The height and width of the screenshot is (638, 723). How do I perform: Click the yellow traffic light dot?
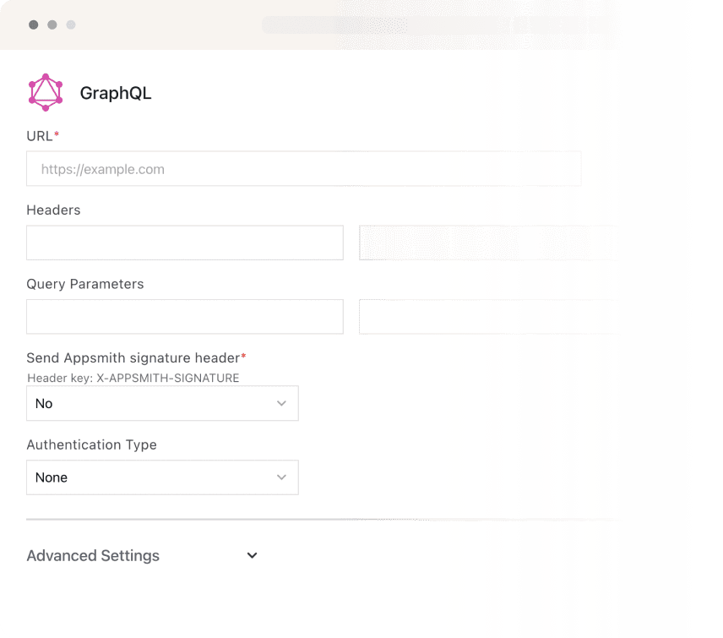(x=52, y=25)
